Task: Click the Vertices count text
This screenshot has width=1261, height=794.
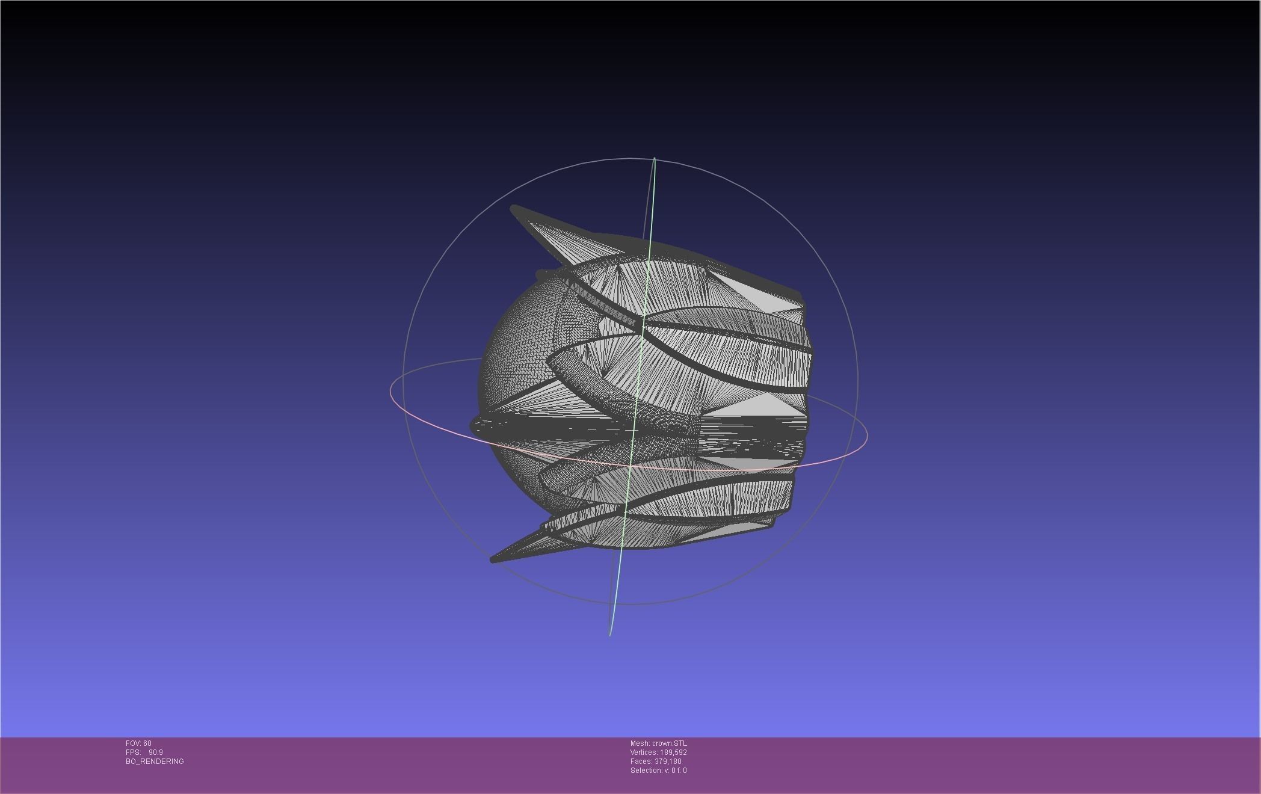Action: point(658,752)
